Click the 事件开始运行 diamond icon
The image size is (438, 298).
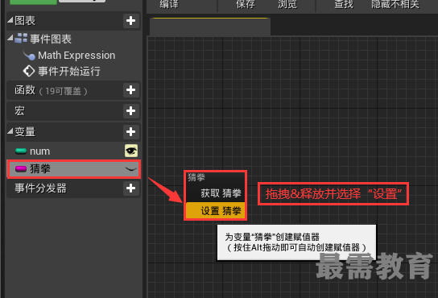coord(29,71)
